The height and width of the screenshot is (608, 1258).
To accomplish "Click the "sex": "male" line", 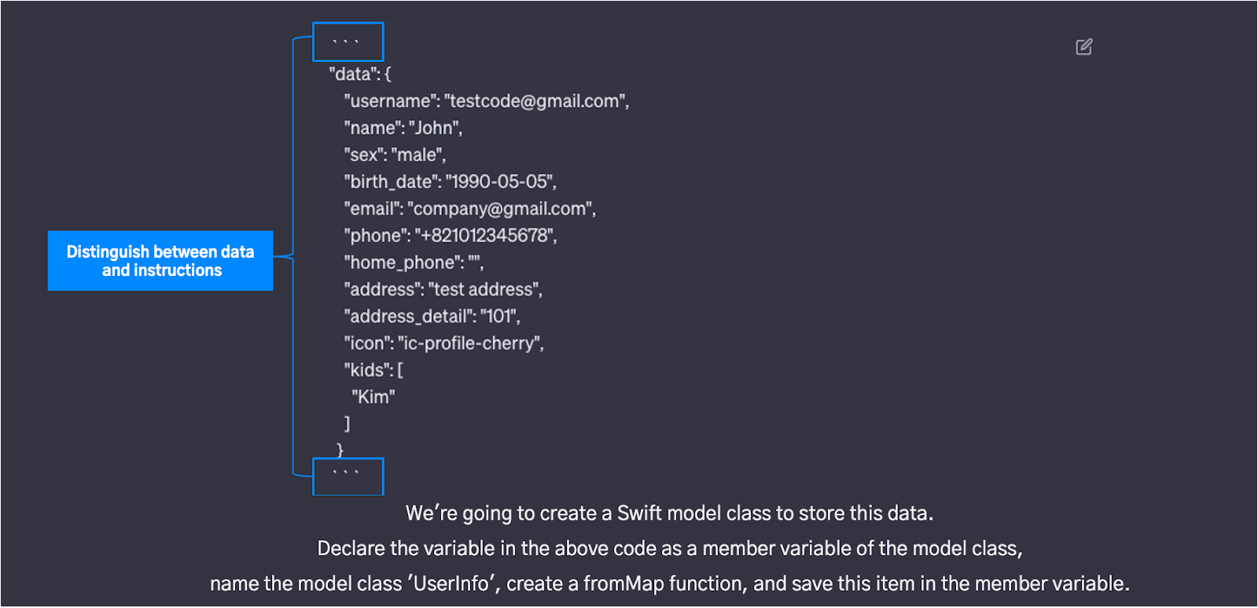I will [x=395, y=155].
